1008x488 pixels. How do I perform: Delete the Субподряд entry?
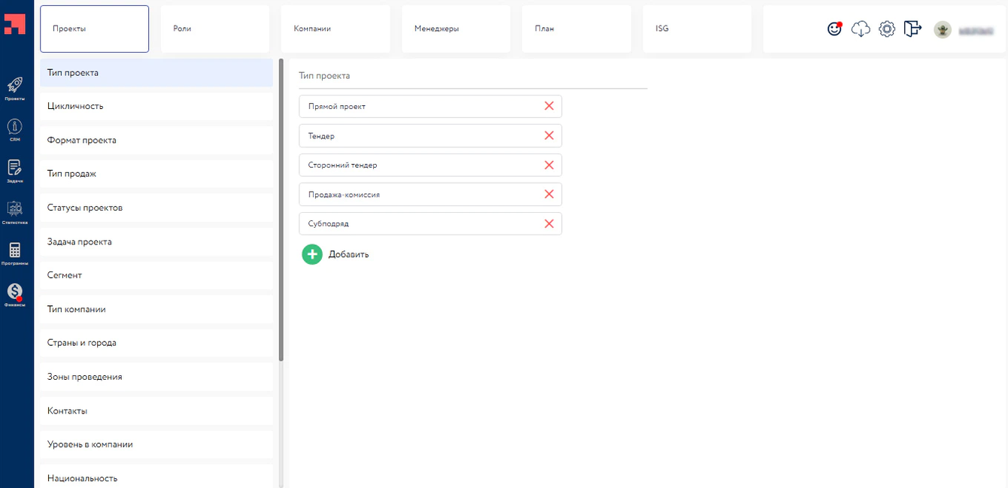click(x=549, y=223)
